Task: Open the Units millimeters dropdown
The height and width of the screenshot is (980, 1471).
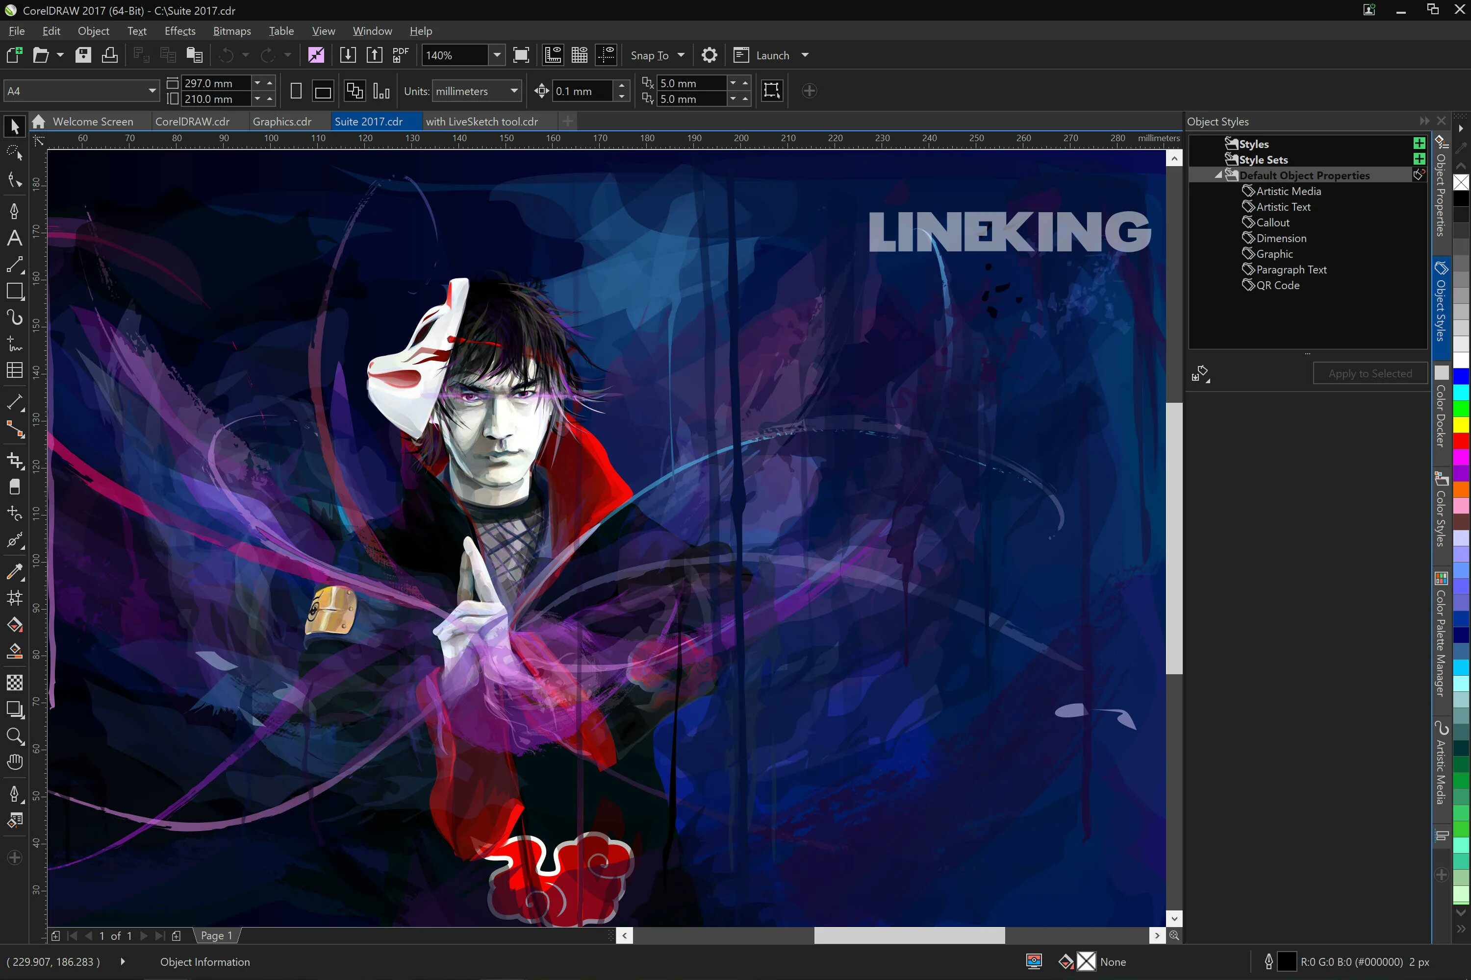Action: pos(513,91)
